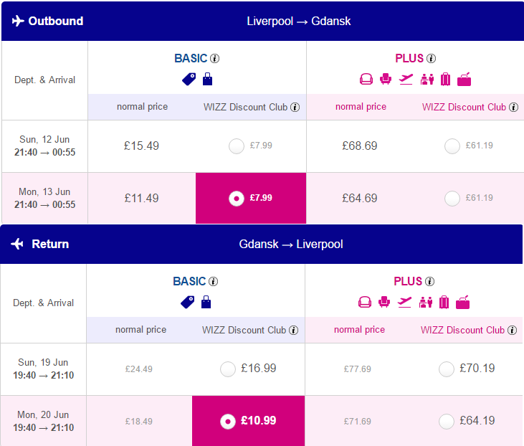
Task: Click the return PLUS suitcase icon
Action: pos(444,303)
